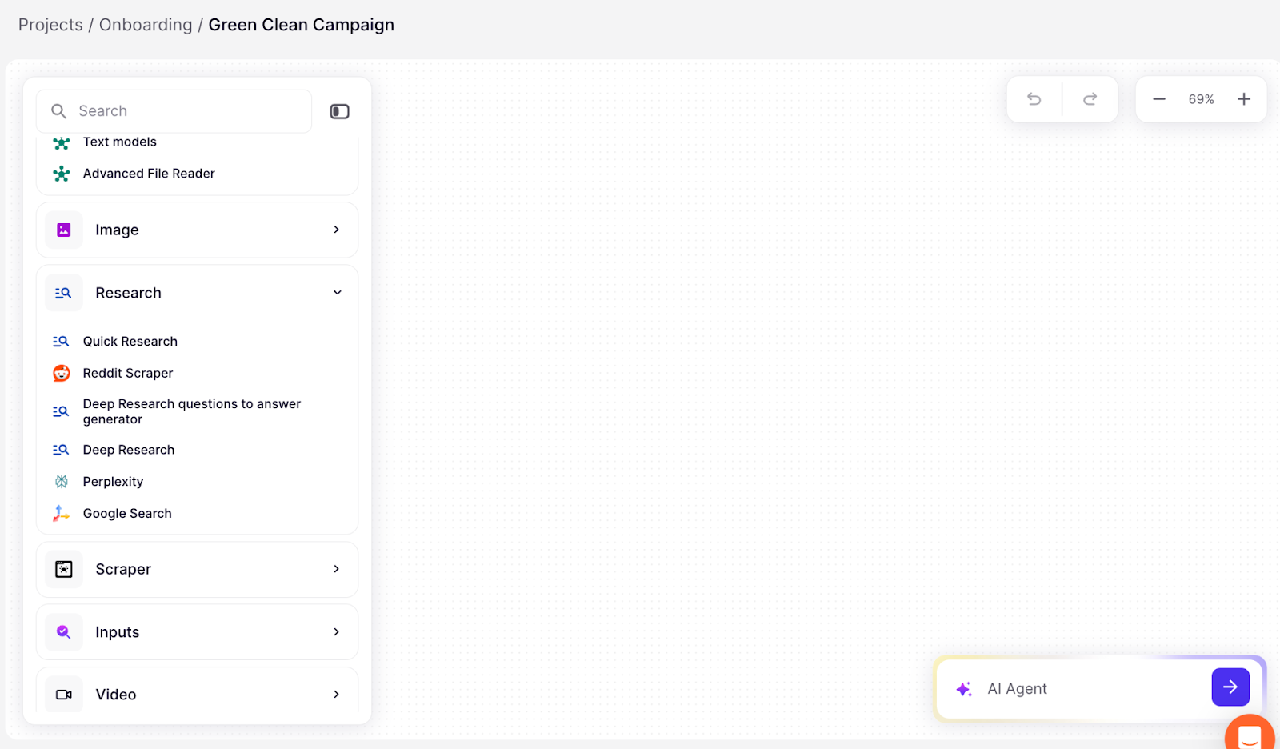The image size is (1280, 749).
Task: Click the sidebar collapse icon beside search
Action: pyautogui.click(x=339, y=111)
